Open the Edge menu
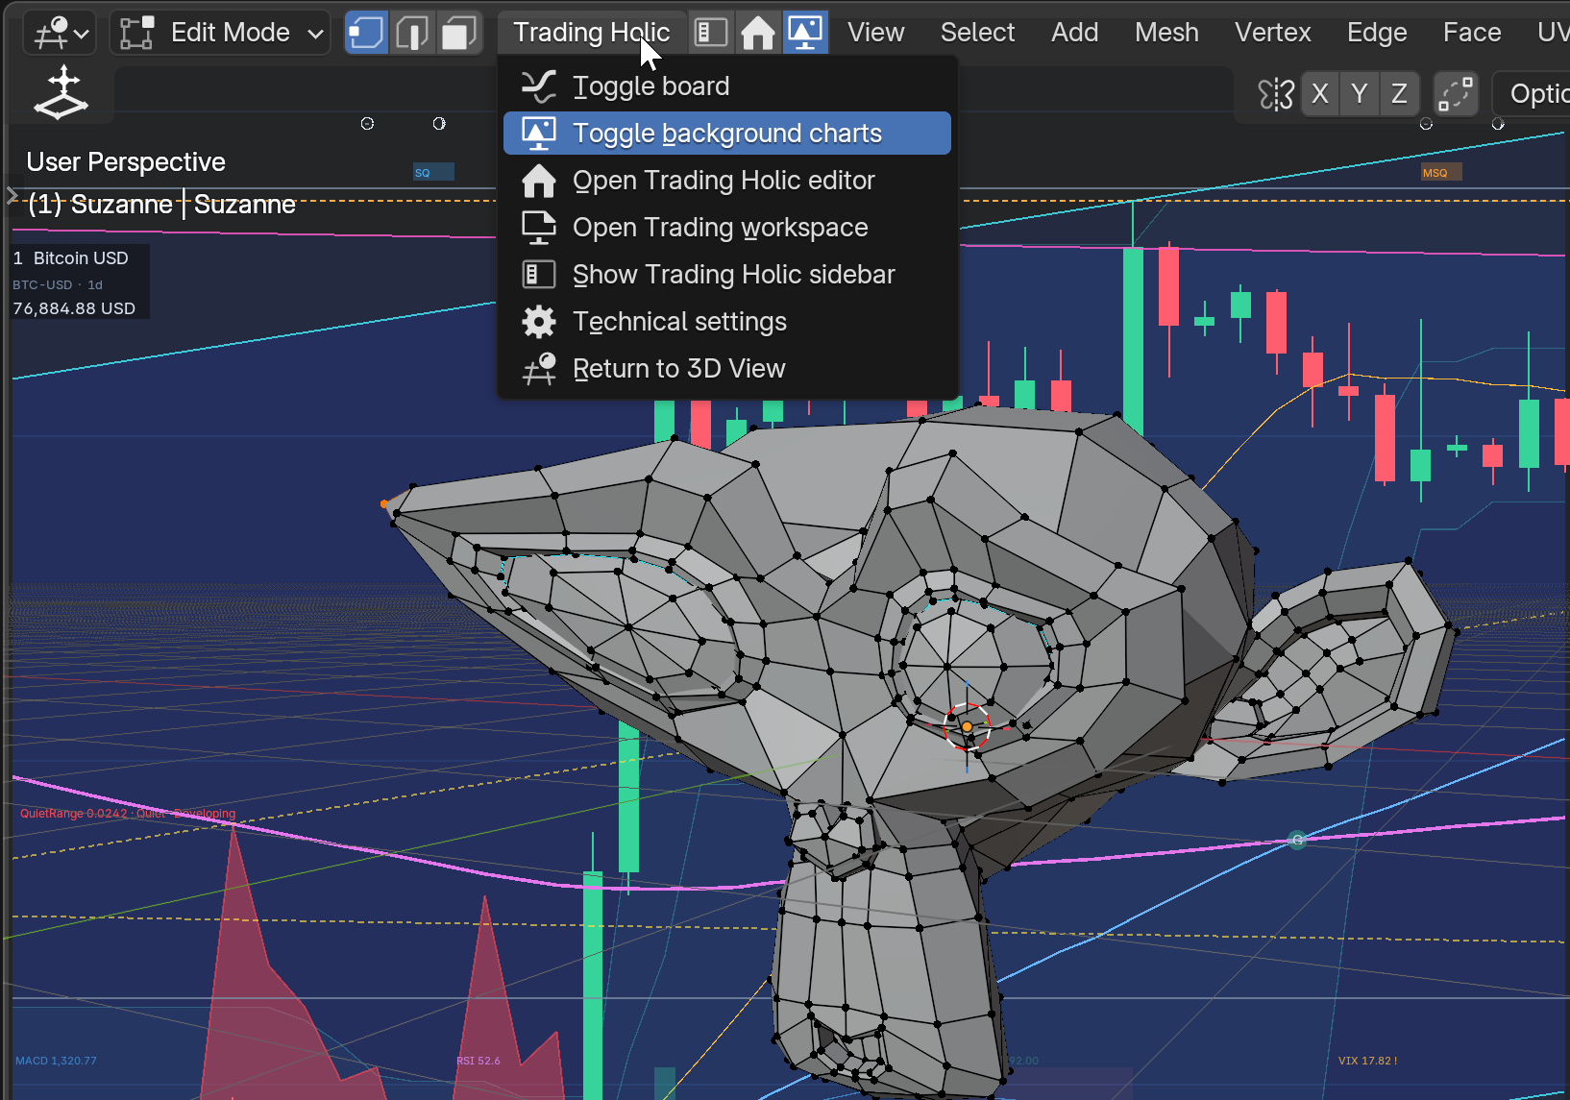This screenshot has width=1570, height=1100. pyautogui.click(x=1376, y=33)
